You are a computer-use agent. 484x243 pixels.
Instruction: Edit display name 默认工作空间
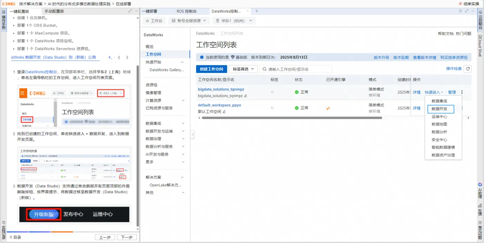(x=224, y=112)
